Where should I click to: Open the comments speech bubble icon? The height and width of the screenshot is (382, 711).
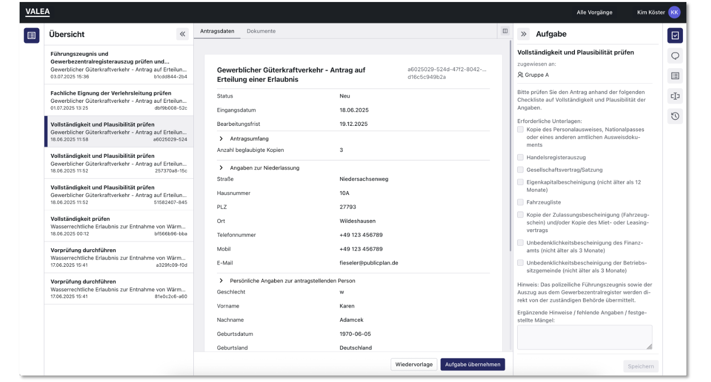tap(675, 56)
